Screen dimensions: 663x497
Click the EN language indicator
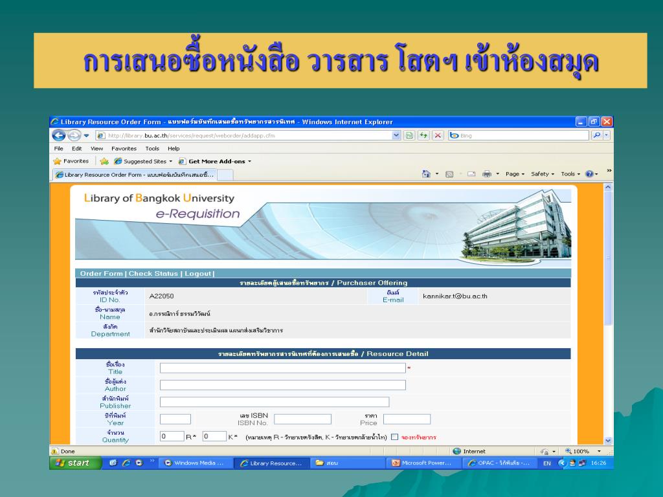tap(546, 463)
